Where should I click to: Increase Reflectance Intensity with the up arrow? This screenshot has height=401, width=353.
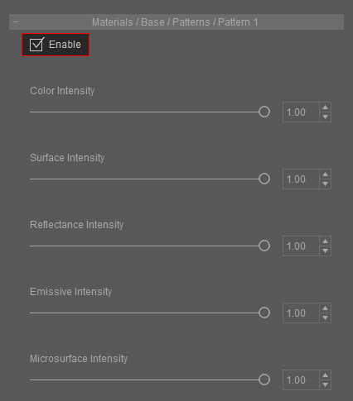(x=325, y=241)
